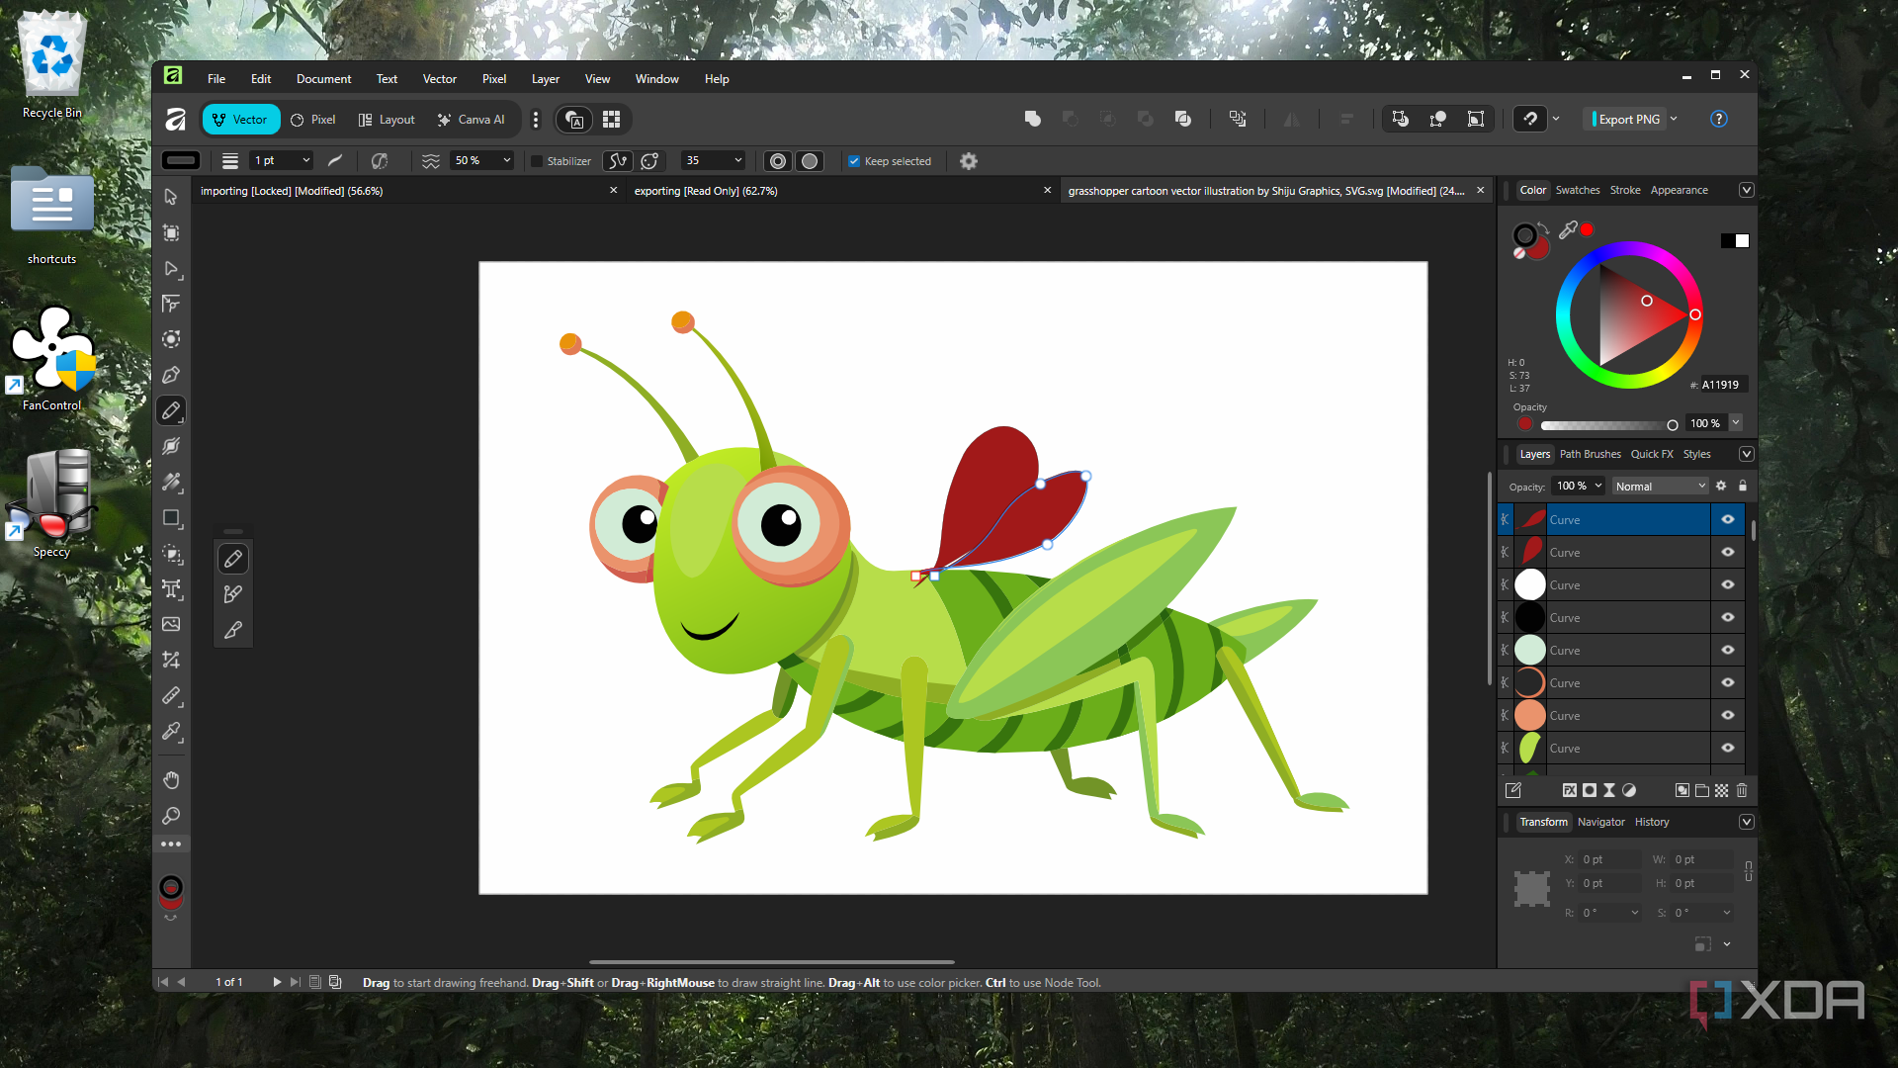Viewport: 1898px width, 1068px height.
Task: Open the help question mark icon
Action: click(1719, 119)
